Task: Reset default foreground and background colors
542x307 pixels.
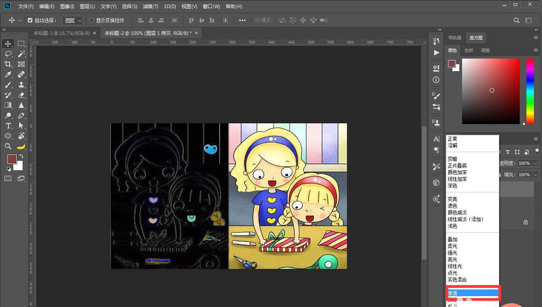Action: (x=9, y=169)
